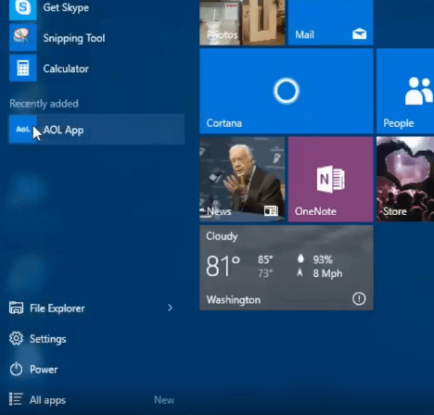434x415 pixels.
Task: Click the weather alert info icon
Action: pyautogui.click(x=359, y=298)
